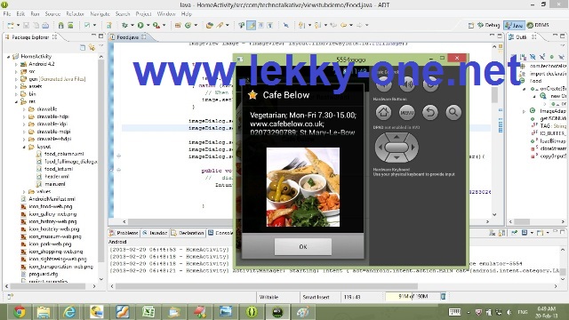The image size is (569, 320).
Task: Toggle the highlighted editor toolbar button
Action: [251, 25]
